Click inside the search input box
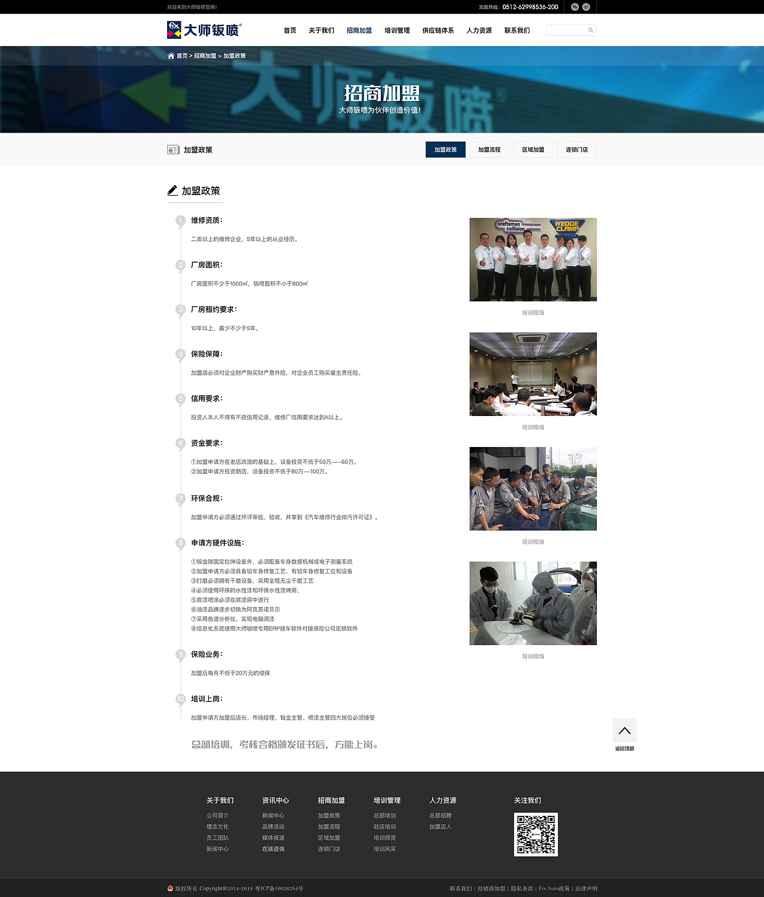The width and height of the screenshot is (764, 897). [567, 29]
